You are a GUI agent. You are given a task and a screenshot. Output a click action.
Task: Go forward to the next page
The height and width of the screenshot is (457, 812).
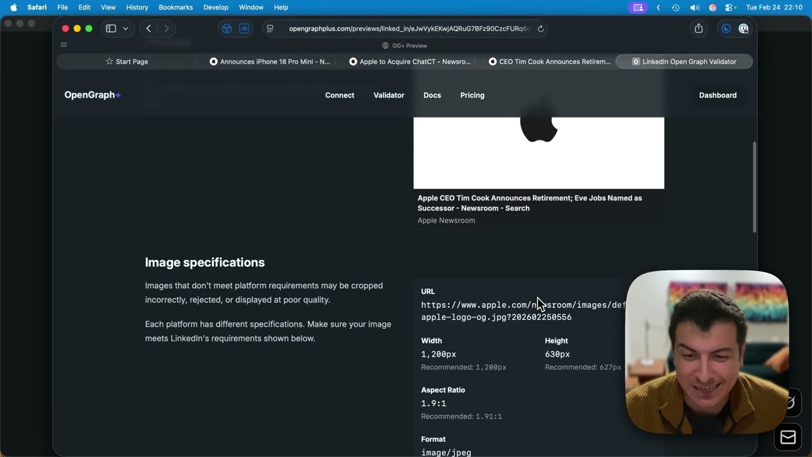(x=166, y=29)
